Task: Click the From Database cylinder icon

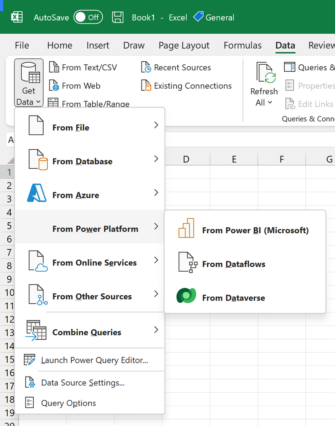Action: 38,159
